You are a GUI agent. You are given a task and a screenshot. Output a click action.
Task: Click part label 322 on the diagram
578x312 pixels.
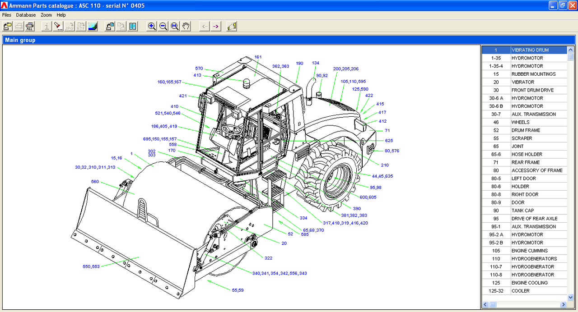click(x=268, y=258)
